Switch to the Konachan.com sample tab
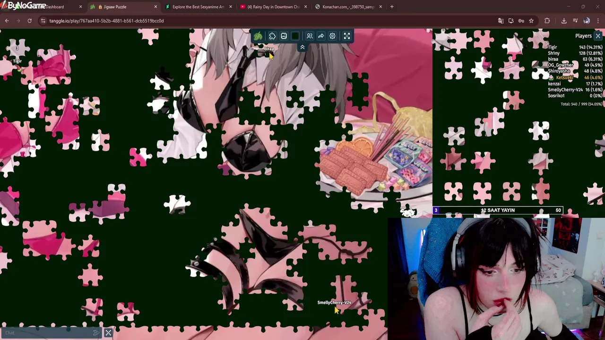Screen dimensions: 605x340 (x=348, y=7)
